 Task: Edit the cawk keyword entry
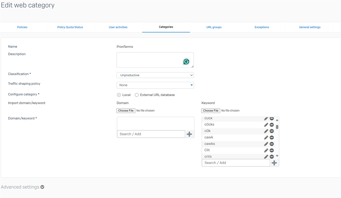point(266,137)
